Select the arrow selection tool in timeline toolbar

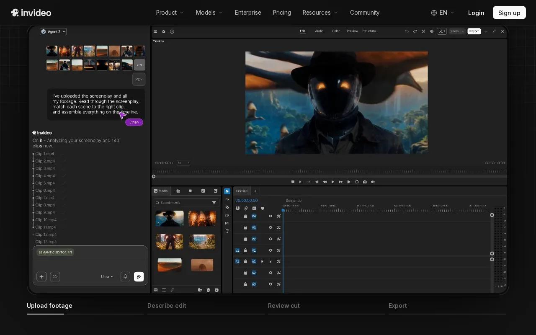(227, 191)
